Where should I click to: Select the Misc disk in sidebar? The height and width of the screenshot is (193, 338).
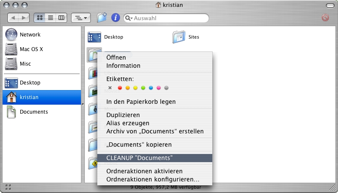click(x=42, y=64)
